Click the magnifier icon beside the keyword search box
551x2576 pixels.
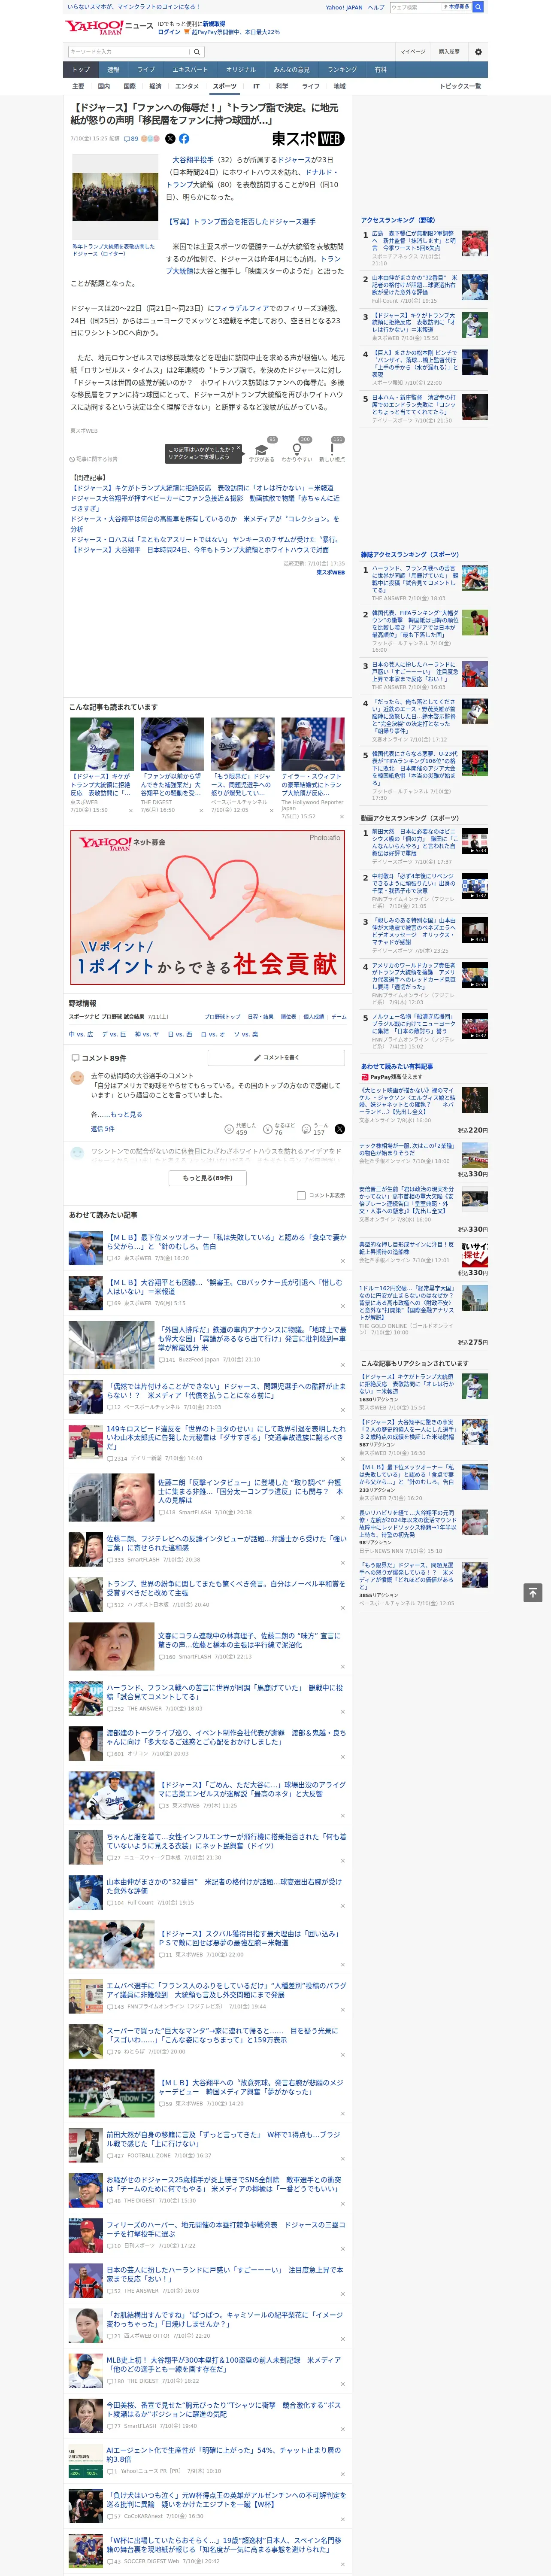tap(197, 52)
